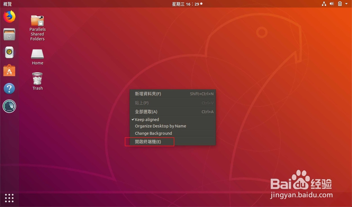Image resolution: width=352 pixels, height=207 pixels.
Task: Open network status icon in top bar
Action: pos(324,4)
